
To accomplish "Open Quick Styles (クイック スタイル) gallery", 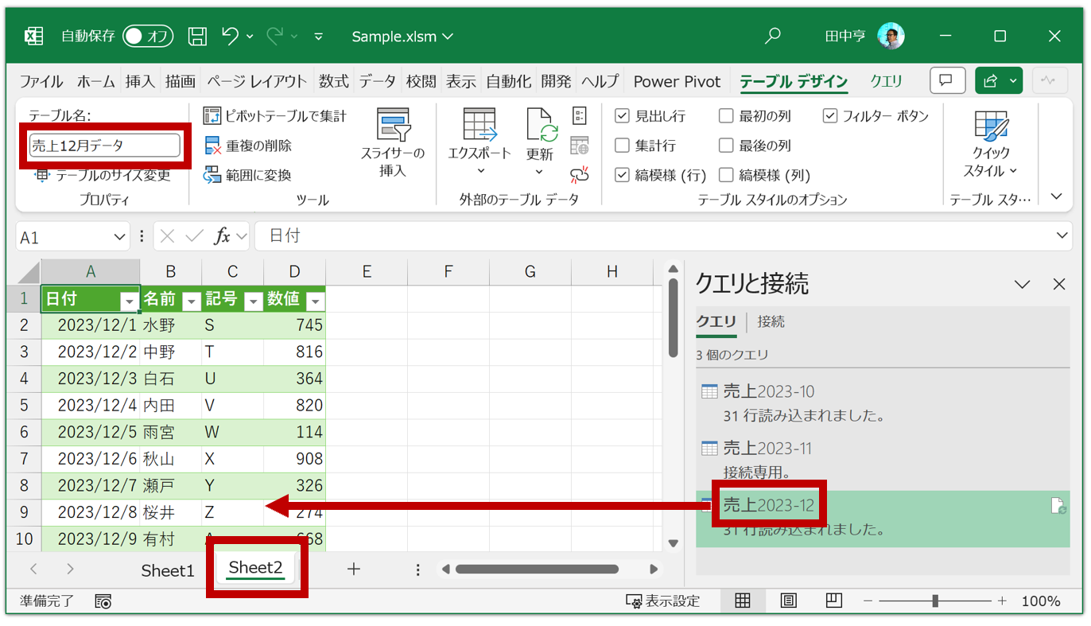I will click(x=991, y=143).
